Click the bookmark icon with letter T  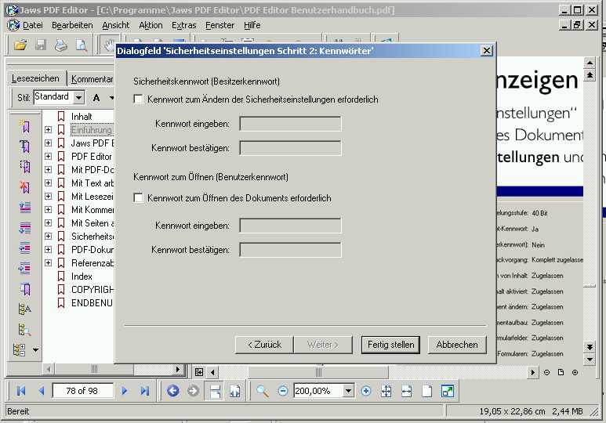[x=25, y=146]
